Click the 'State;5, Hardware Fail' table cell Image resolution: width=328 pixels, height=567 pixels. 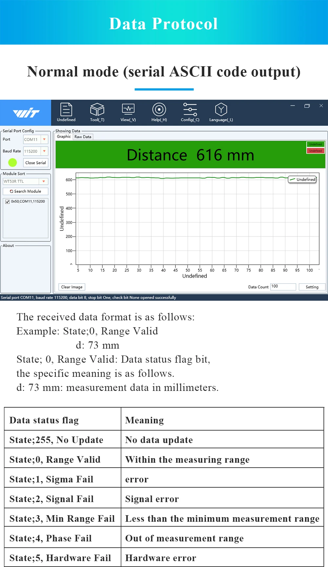coord(63,557)
